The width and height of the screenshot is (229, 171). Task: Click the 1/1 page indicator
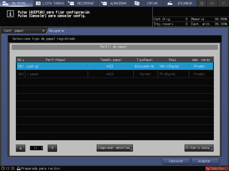click(x=36, y=148)
